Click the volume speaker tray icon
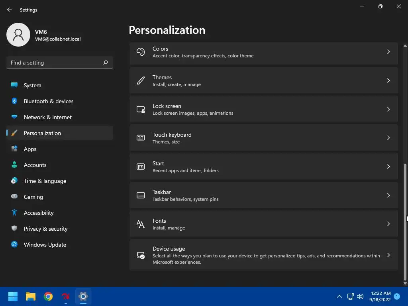 click(x=360, y=296)
